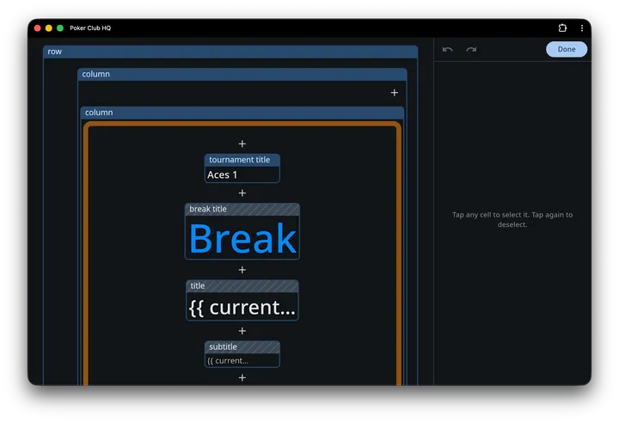Open the extensions puzzle icon

[x=562, y=28]
